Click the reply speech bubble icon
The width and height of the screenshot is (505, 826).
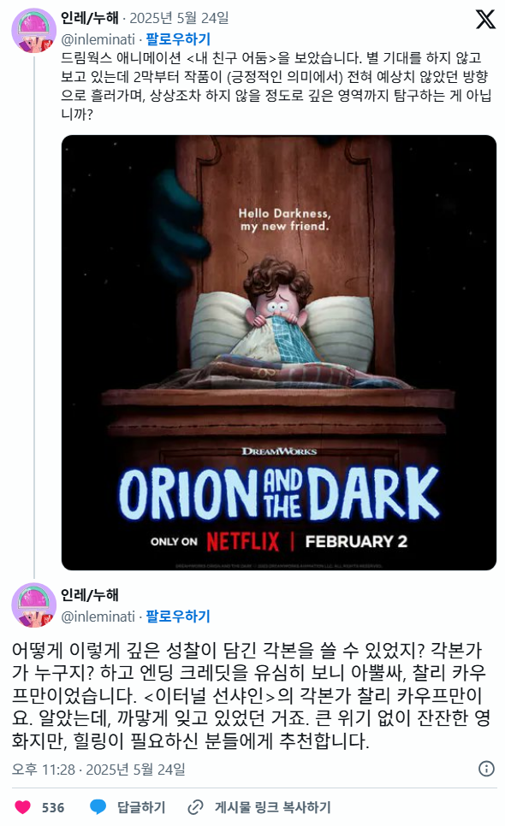click(x=98, y=806)
